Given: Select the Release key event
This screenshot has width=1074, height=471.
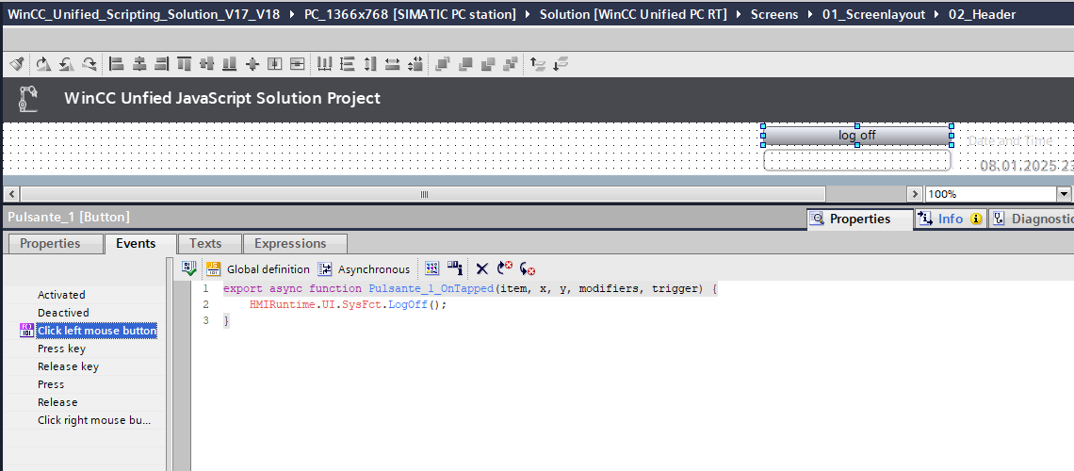Looking at the screenshot, I should [x=68, y=366].
